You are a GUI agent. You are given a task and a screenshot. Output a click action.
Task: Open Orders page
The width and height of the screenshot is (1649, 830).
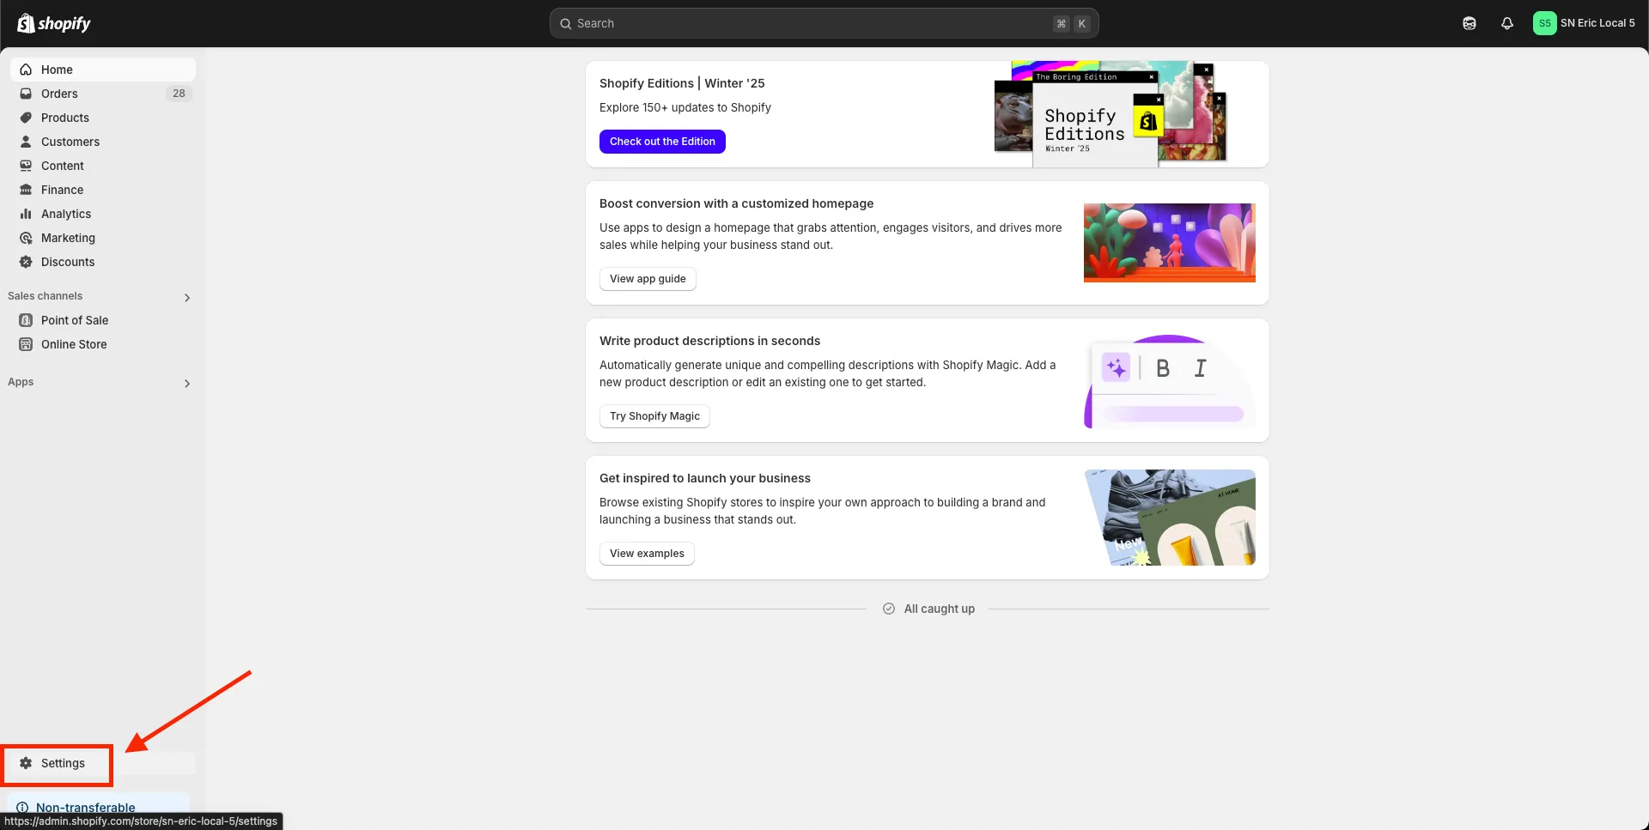(103, 94)
